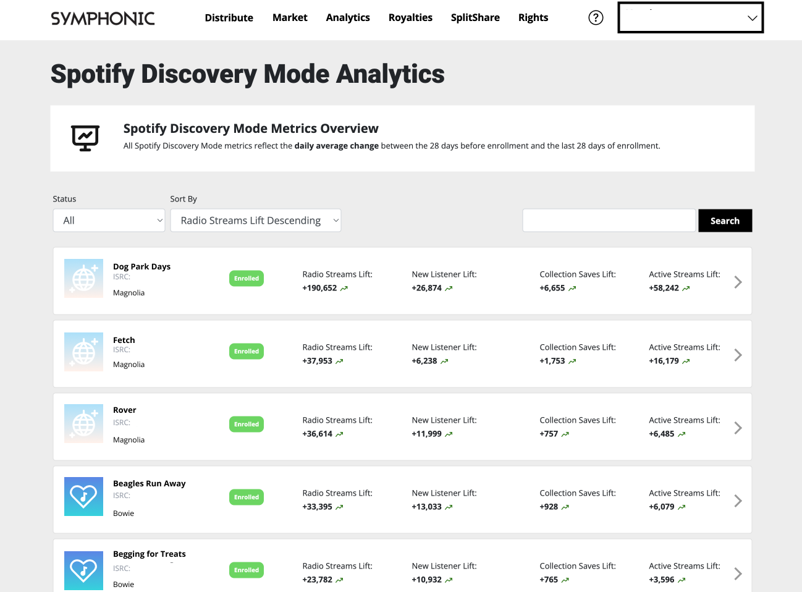Image resolution: width=802 pixels, height=592 pixels.
Task: Click Radio Streams Lift value +190,652
Action: coord(320,288)
